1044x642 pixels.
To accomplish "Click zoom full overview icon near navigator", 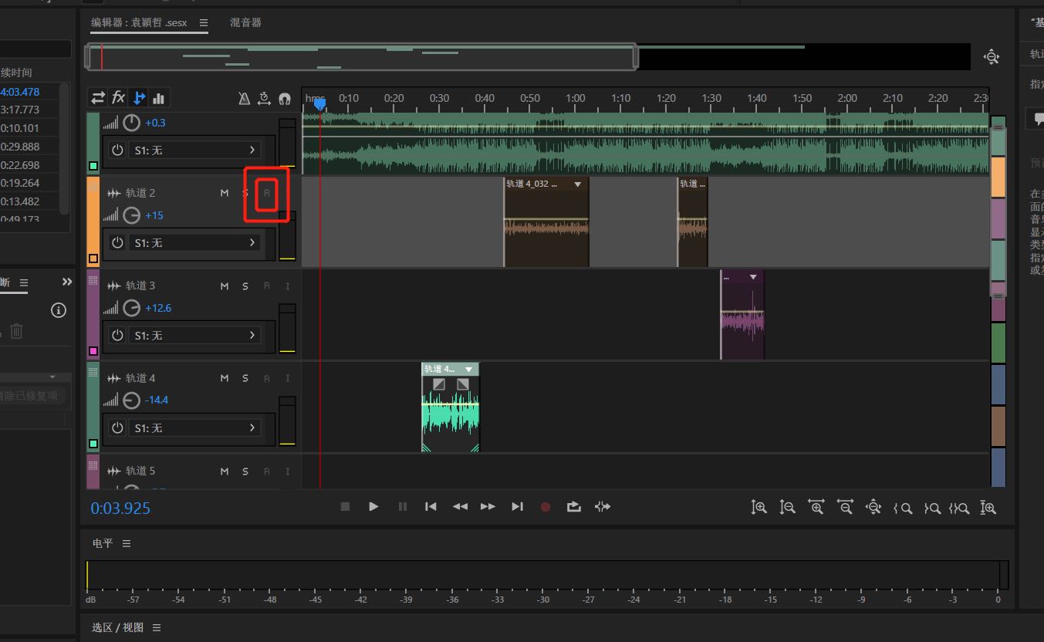I will 992,57.
